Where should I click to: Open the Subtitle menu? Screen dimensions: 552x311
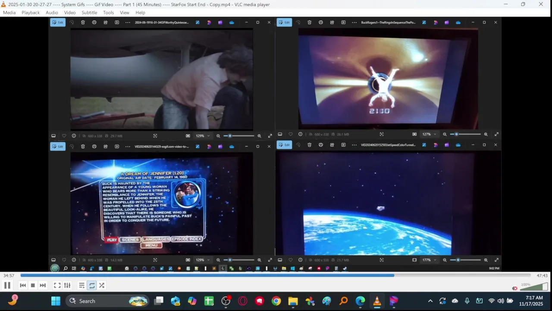coord(89,13)
